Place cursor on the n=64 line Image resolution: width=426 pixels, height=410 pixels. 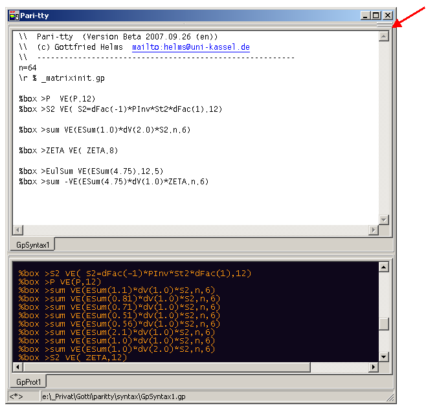[x=28, y=68]
